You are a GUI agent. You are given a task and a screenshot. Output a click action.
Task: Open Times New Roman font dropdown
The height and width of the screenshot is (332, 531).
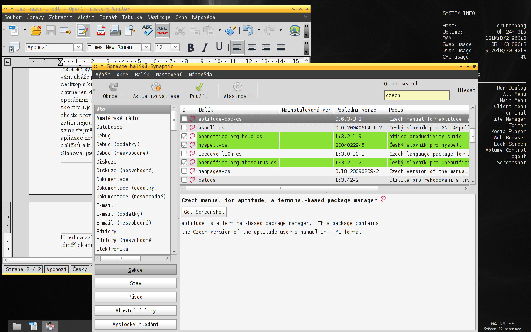146,47
